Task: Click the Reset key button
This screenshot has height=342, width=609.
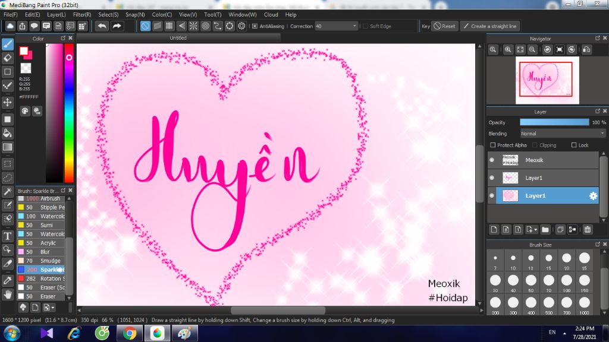Action: pos(444,26)
